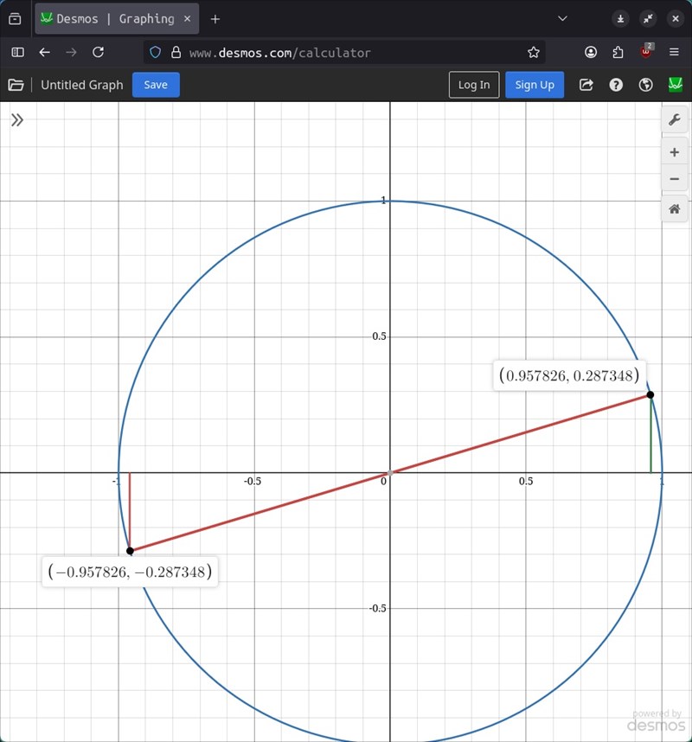Click the blue Save button
Viewport: 692px width, 742px height.
point(156,85)
